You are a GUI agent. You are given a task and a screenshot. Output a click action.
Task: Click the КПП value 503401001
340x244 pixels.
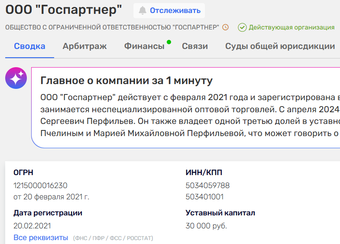204,197
